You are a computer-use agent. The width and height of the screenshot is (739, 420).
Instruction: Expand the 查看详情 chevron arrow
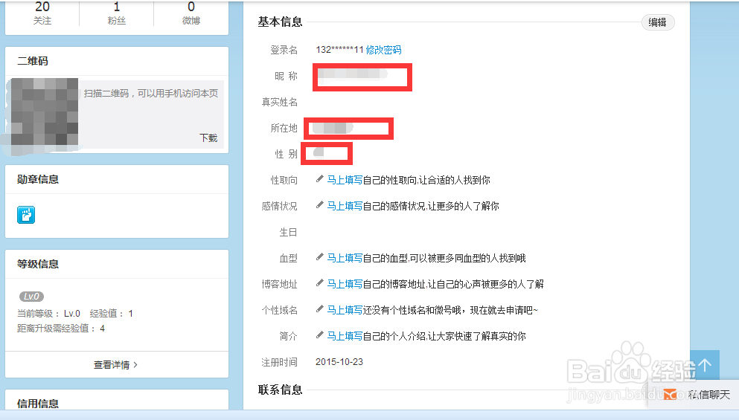tap(135, 365)
